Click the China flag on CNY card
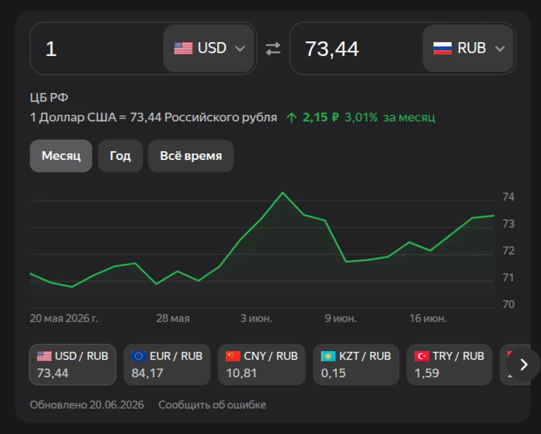The height and width of the screenshot is (434, 541). coord(233,356)
